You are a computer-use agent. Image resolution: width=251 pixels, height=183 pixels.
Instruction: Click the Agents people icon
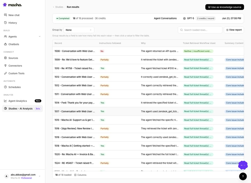coord(6,36)
